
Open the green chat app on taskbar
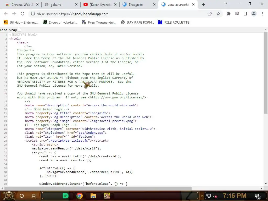[x=65, y=196]
